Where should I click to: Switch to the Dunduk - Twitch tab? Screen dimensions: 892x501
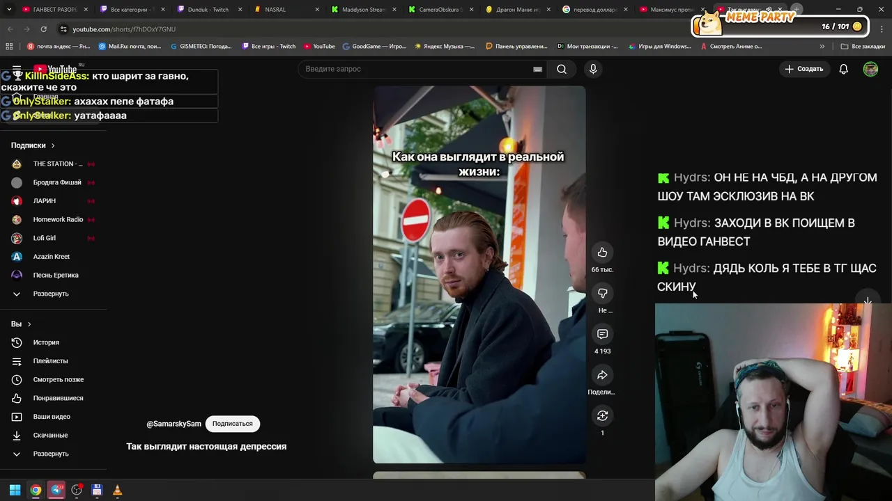(208, 10)
